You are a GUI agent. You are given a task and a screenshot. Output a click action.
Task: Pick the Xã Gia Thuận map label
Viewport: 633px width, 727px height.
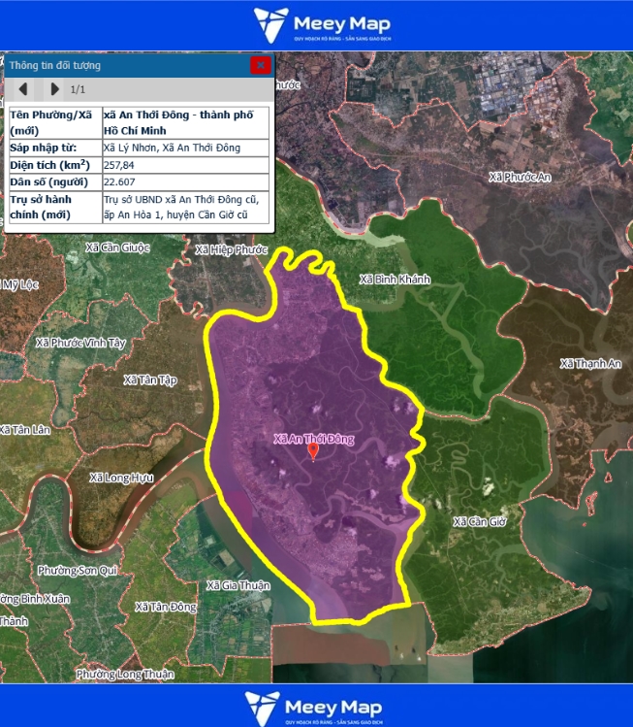tap(238, 585)
